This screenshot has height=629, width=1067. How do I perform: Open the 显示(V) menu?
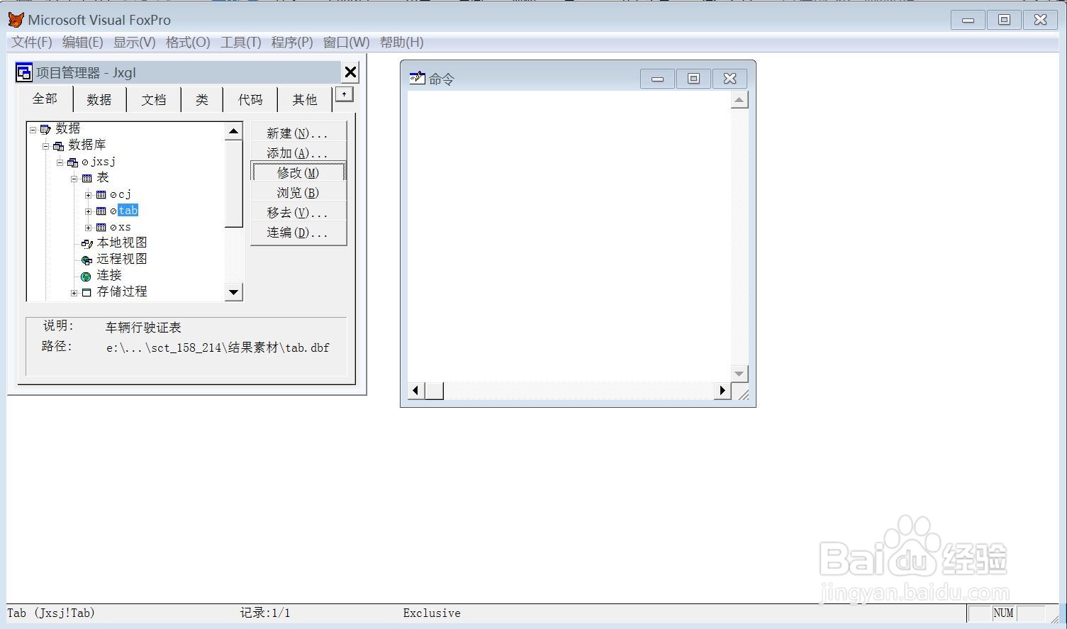(x=135, y=43)
